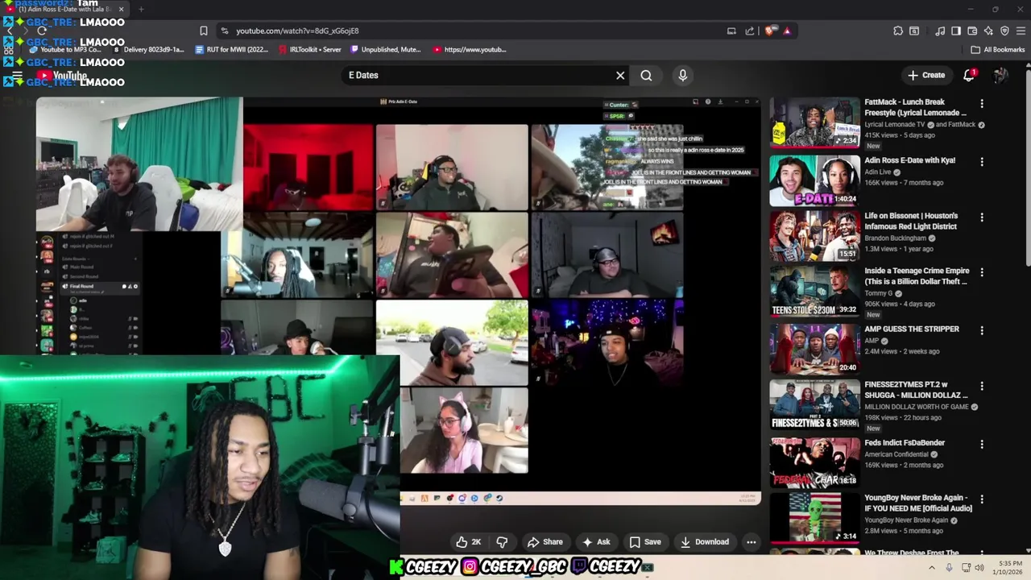The image size is (1031, 580).
Task: Open options for Life on Bissonet video
Action: point(981,217)
